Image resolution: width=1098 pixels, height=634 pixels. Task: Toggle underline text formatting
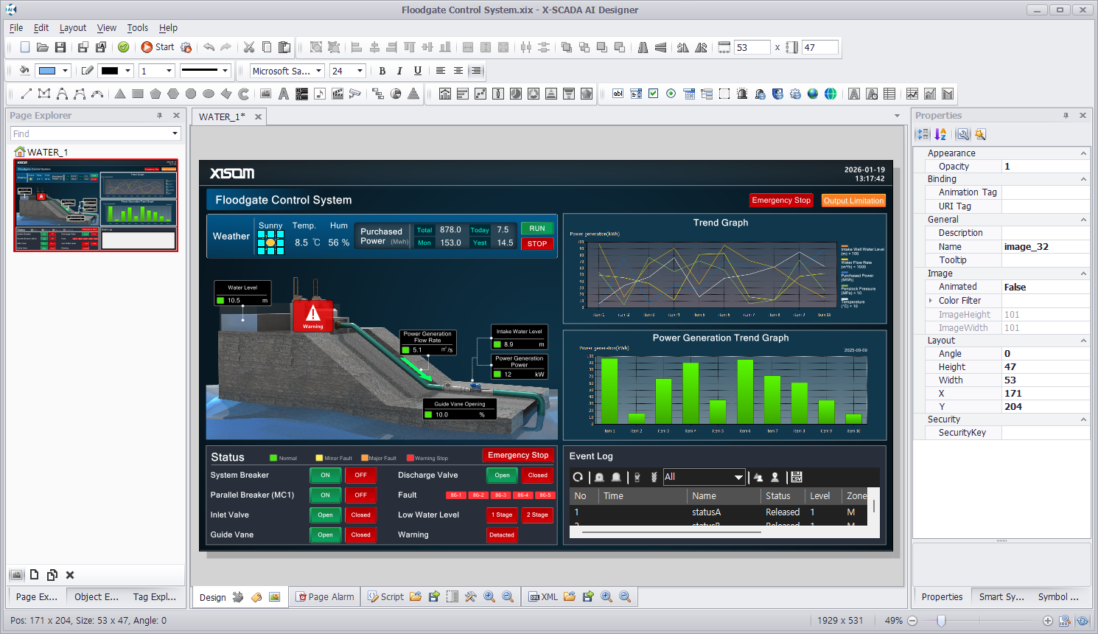418,71
